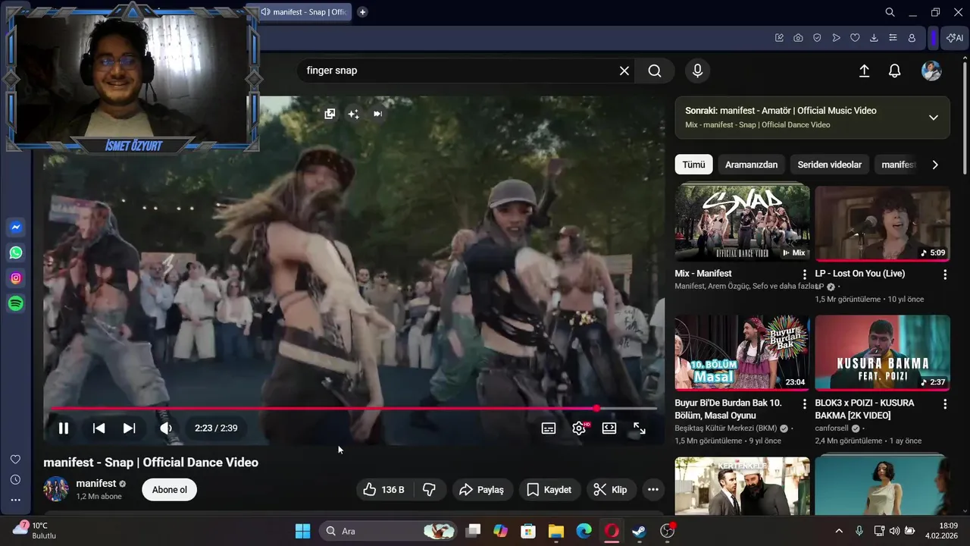Open the easy setup sliders icon
Screen dimensions: 970x546
[x=893, y=38]
